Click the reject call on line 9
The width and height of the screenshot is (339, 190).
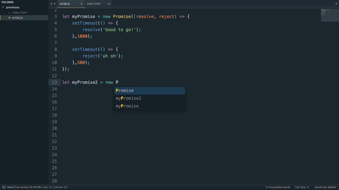[90, 56]
